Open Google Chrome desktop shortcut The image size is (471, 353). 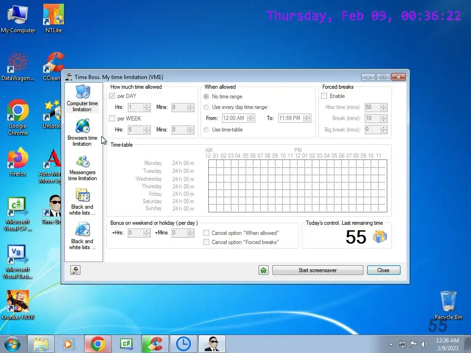[18, 118]
